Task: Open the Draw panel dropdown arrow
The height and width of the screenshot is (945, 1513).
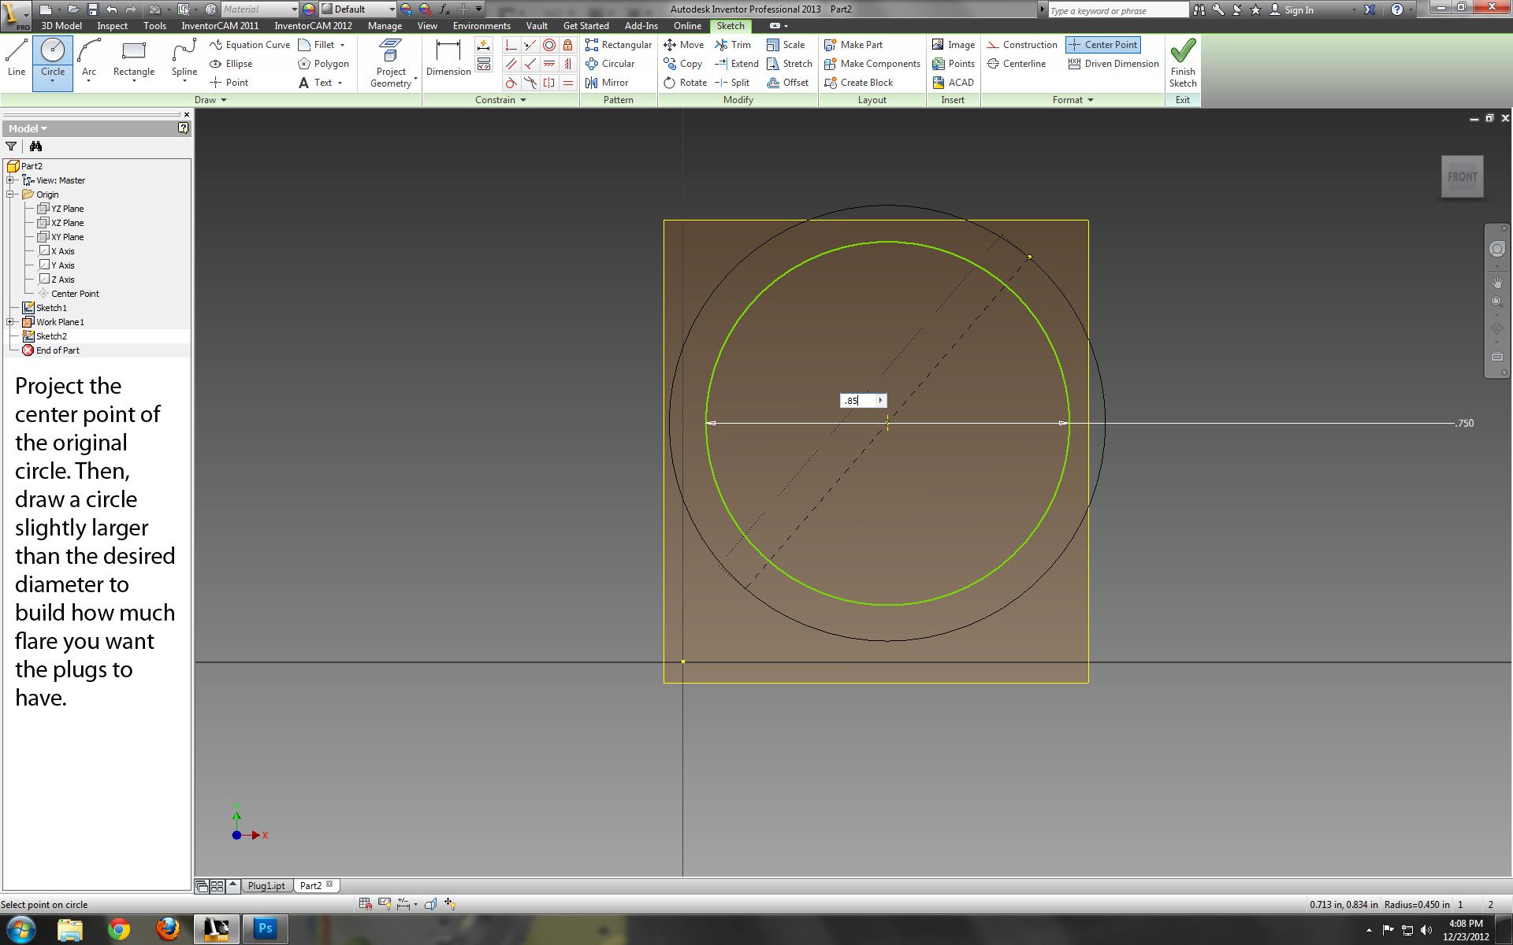Action: tap(224, 100)
